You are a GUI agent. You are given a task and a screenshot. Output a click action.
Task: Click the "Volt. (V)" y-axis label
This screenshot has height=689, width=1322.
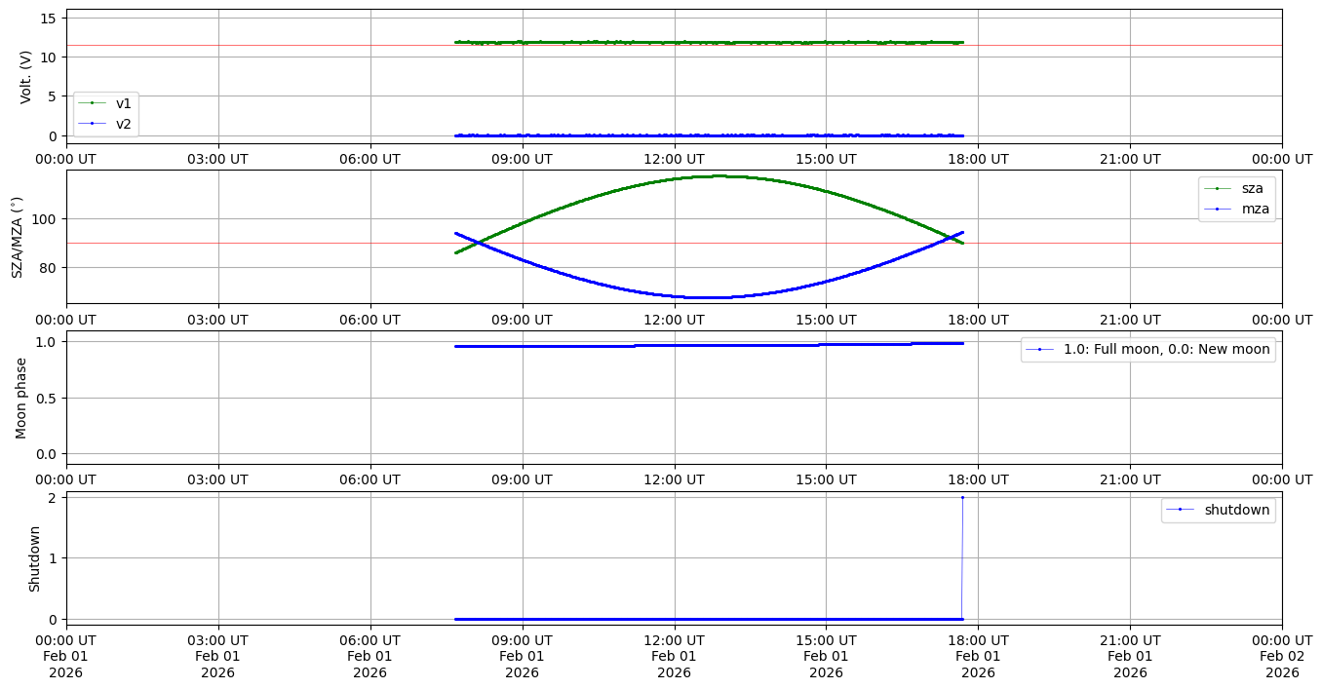click(27, 76)
